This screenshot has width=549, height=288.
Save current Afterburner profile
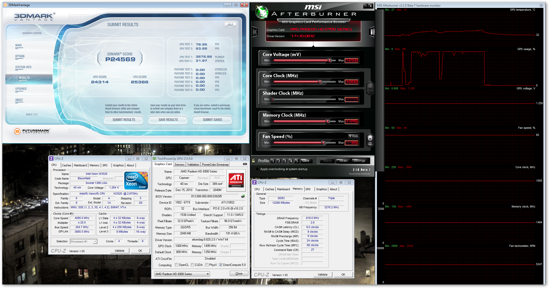click(x=306, y=161)
